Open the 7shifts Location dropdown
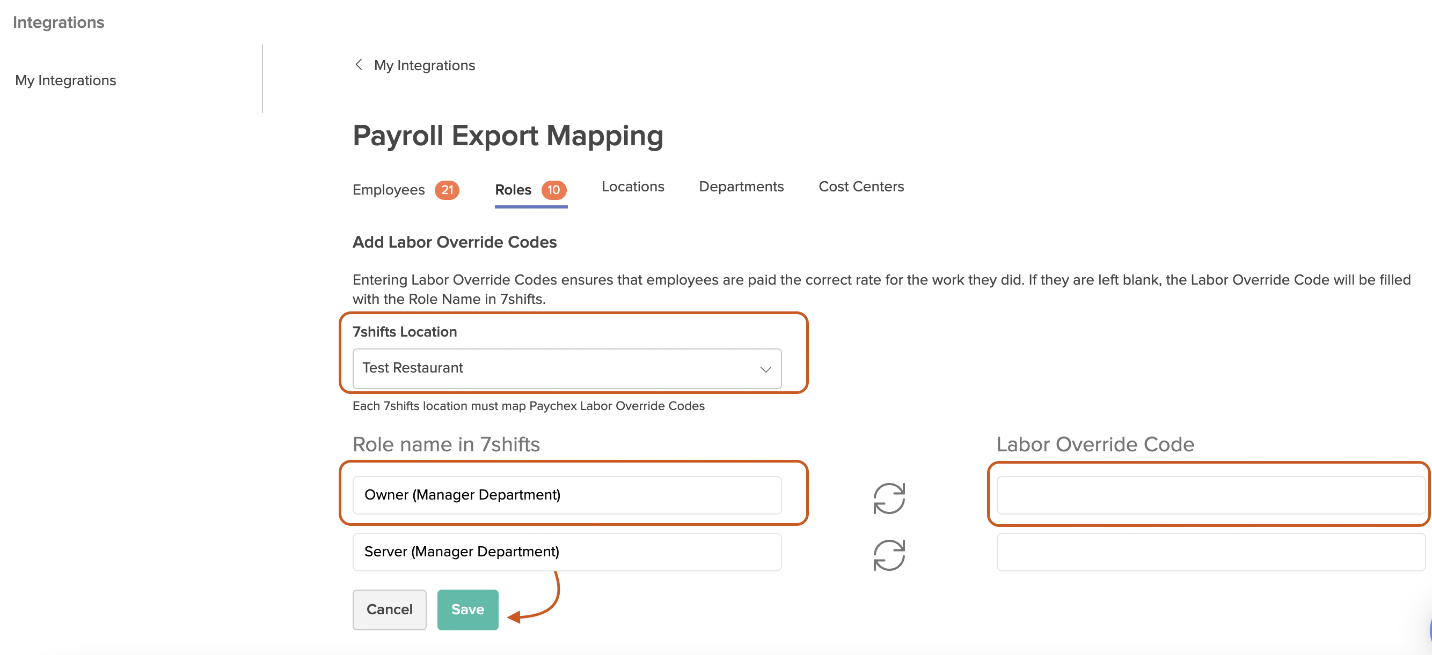 point(567,369)
